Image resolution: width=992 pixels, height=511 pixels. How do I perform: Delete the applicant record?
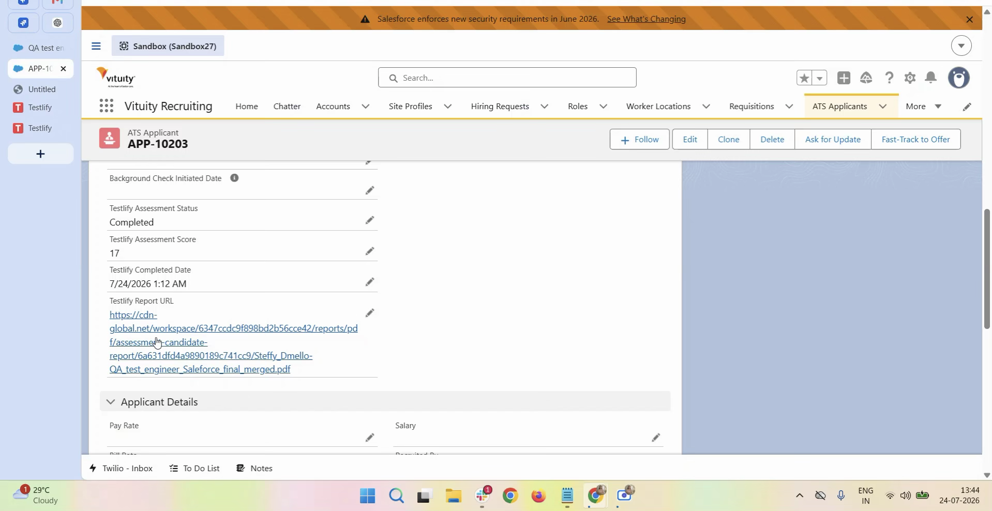772,140
